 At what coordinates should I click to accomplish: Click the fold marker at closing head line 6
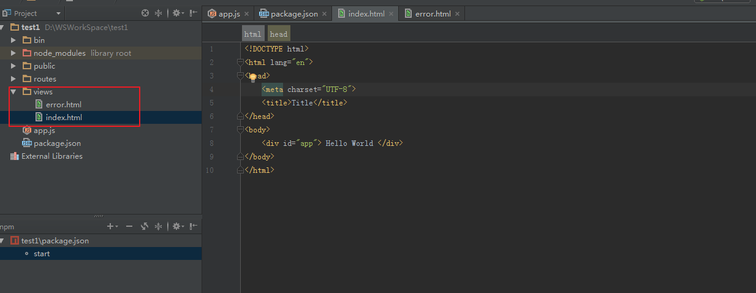(240, 116)
